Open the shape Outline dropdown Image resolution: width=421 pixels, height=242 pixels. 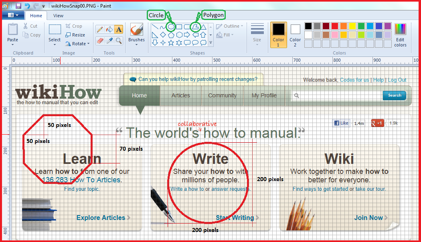click(230, 26)
